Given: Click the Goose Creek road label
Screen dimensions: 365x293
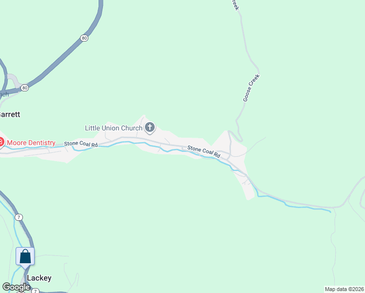Looking at the screenshot, I should (x=251, y=88).
